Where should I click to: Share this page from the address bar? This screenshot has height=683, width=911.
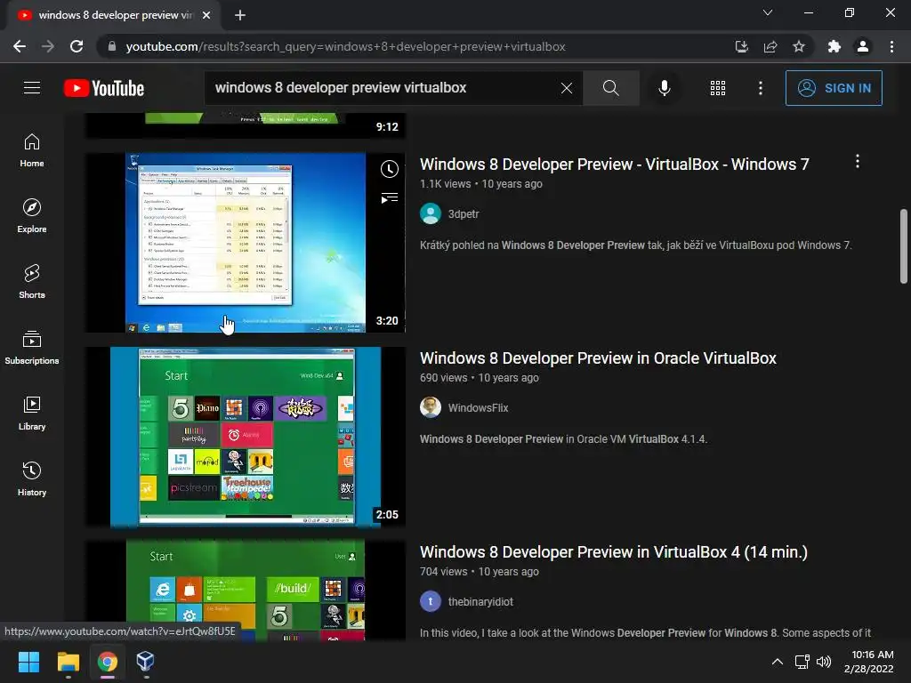click(x=770, y=46)
